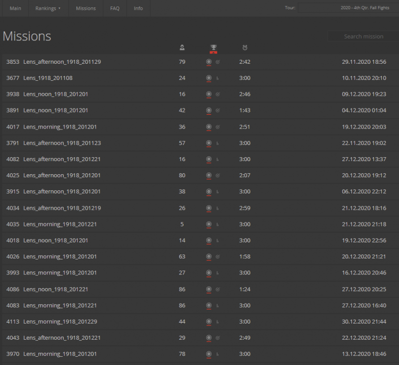Click target icon in Lens_1918_201108 row
Image resolution: width=399 pixels, height=365 pixels.
tap(208, 78)
